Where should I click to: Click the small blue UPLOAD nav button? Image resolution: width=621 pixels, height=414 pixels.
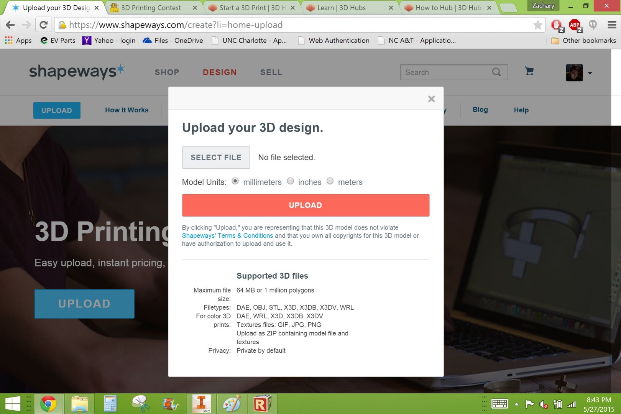[57, 110]
